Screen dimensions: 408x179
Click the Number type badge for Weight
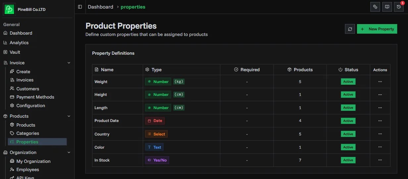click(x=158, y=81)
